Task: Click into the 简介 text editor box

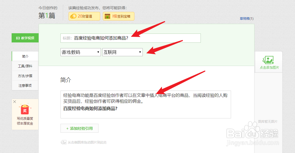Action: coord(146,104)
